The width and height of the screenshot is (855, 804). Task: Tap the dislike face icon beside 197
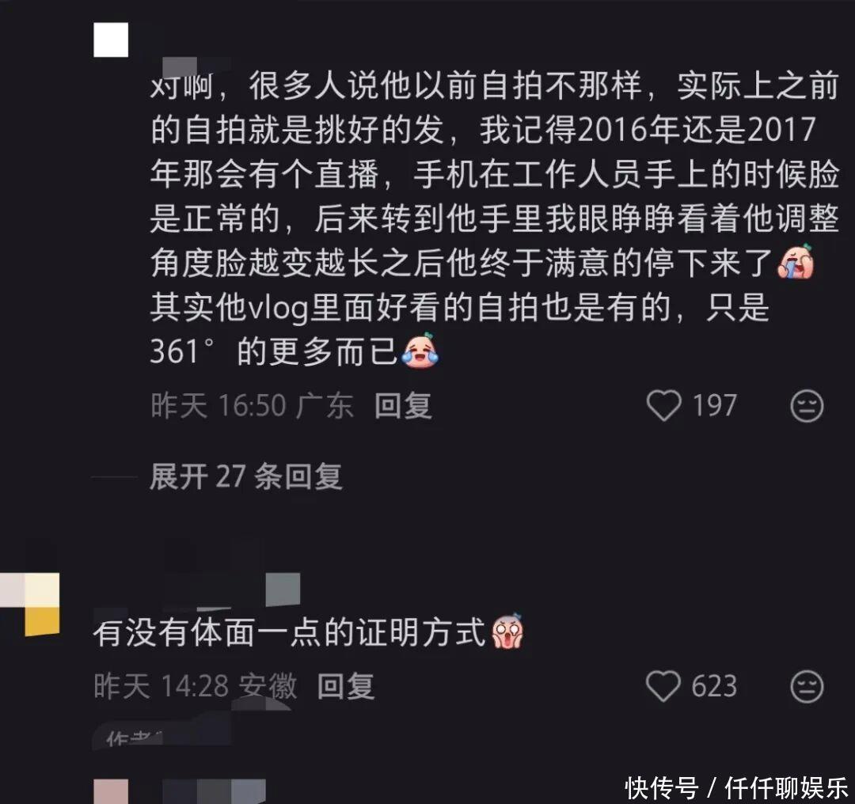coord(807,405)
